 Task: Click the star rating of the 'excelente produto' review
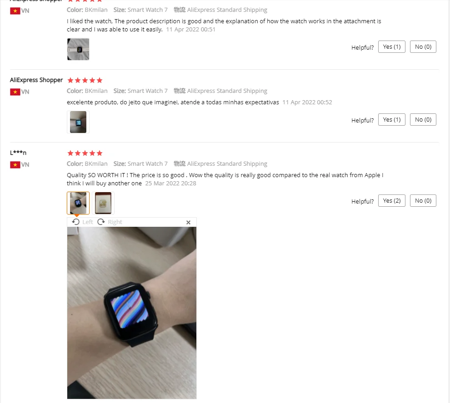point(85,80)
